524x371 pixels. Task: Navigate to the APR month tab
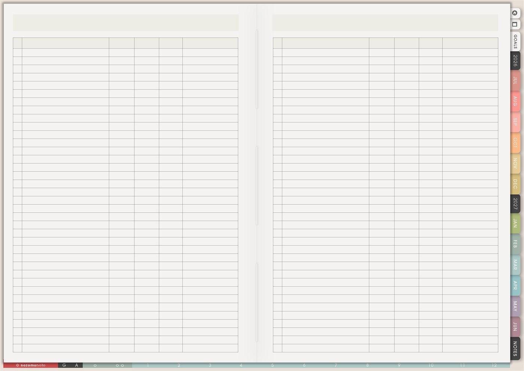coord(515,285)
